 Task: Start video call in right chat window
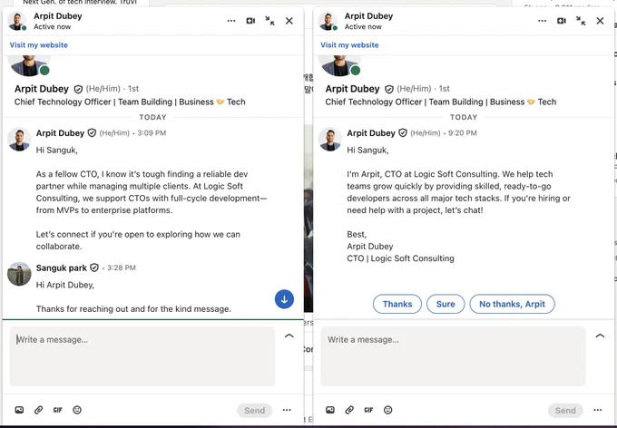pyautogui.click(x=562, y=21)
